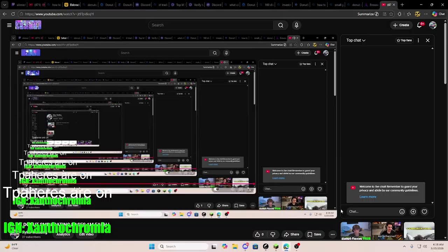
Task: Go back using the browser back arrow
Action: click(x=5, y=14)
